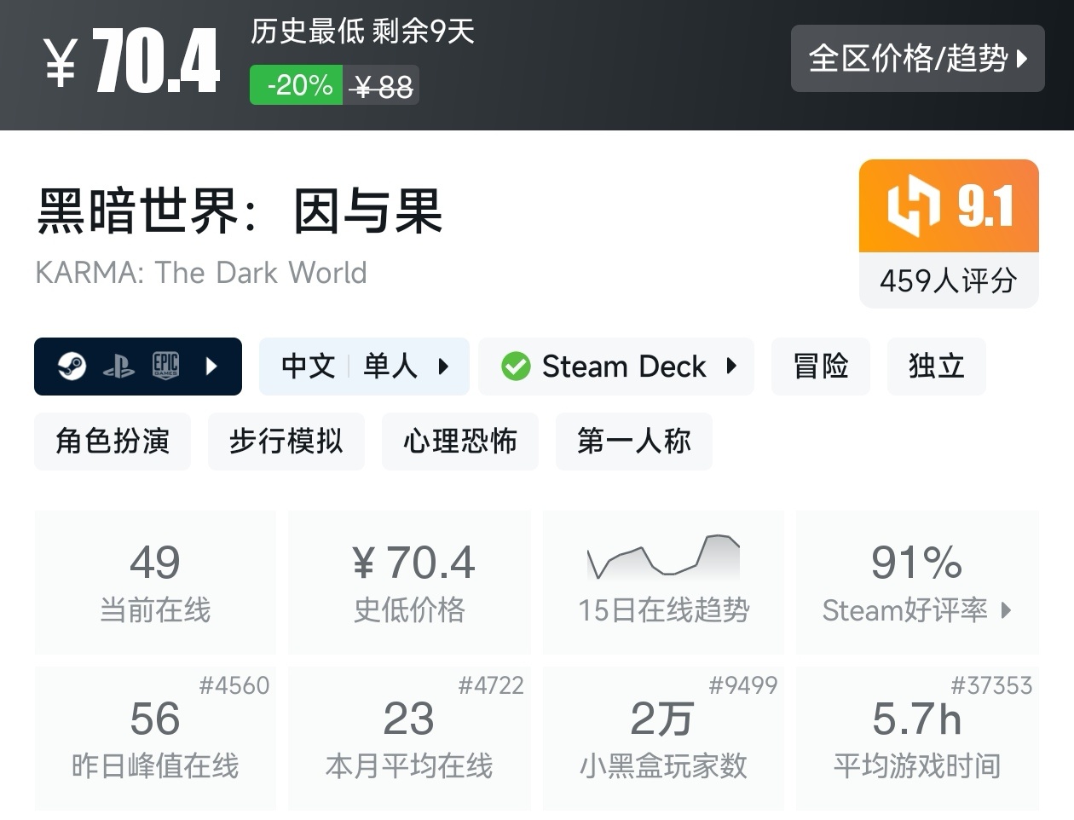Toggle the 角色扮演 tag filter
The width and height of the screenshot is (1074, 820).
(112, 441)
